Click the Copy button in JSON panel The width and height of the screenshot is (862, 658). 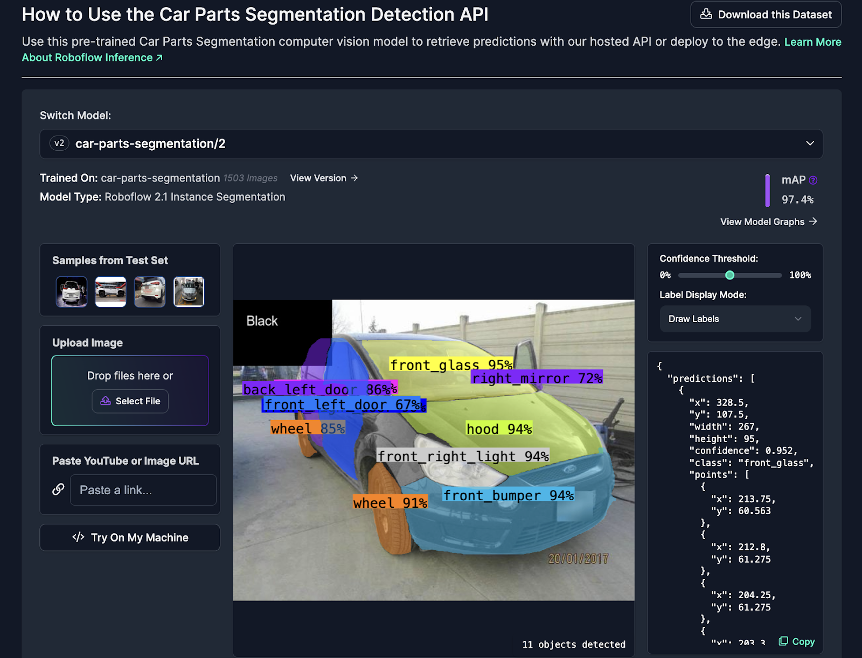coord(797,641)
